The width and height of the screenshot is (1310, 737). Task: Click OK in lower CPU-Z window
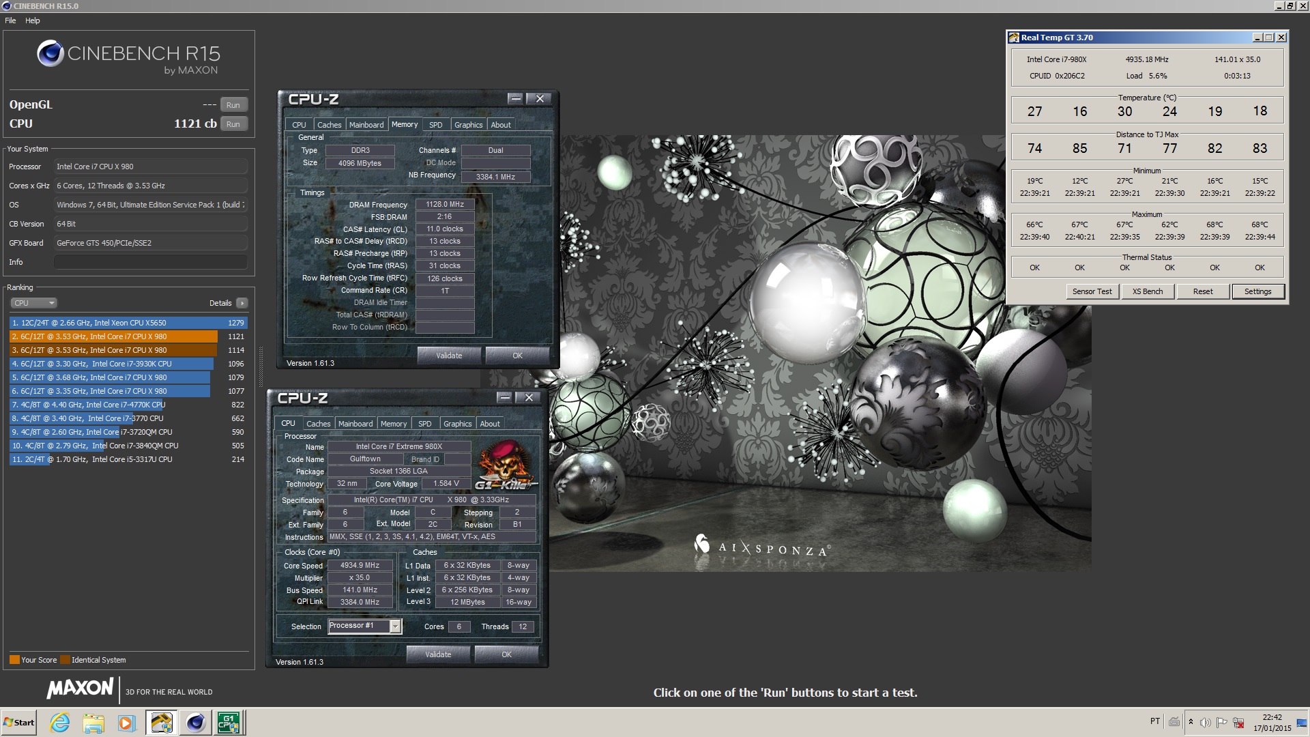pyautogui.click(x=506, y=654)
